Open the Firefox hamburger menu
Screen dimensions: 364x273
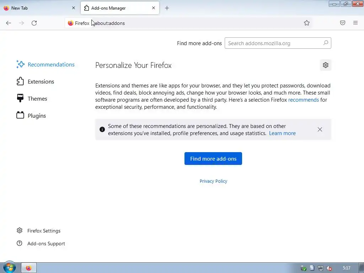click(x=355, y=23)
